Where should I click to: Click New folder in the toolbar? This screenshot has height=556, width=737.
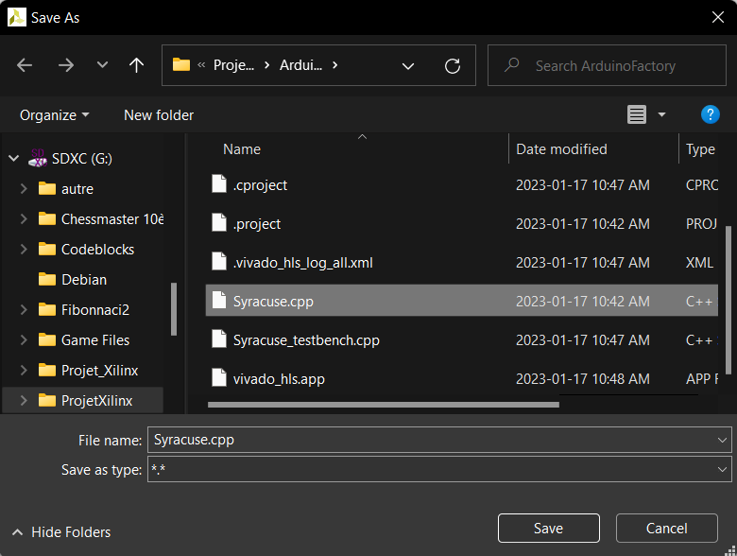point(159,114)
